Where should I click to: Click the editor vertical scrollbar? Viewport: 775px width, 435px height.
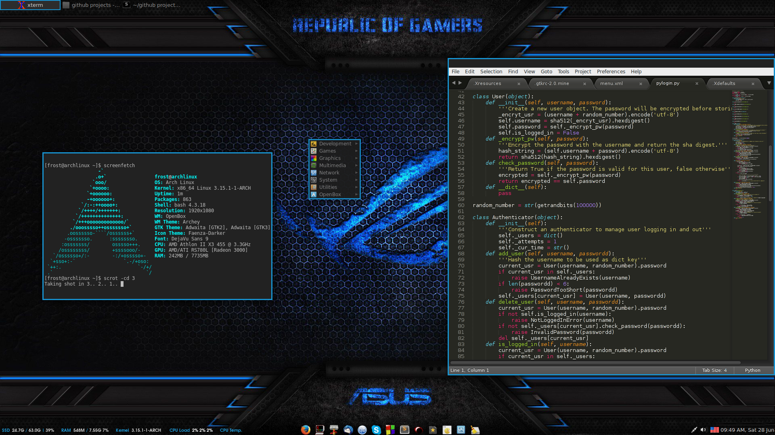click(770, 173)
